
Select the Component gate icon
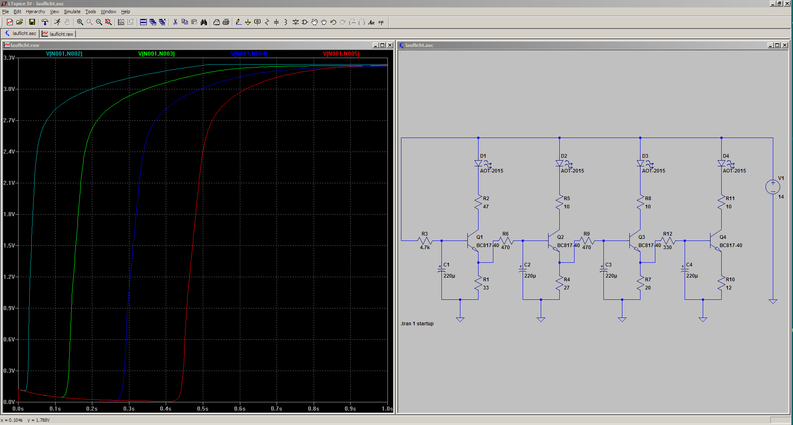305,22
